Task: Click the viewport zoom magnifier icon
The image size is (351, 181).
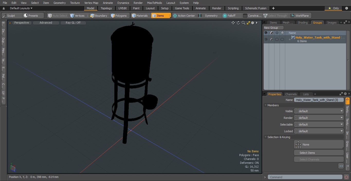Action: [x=243, y=23]
